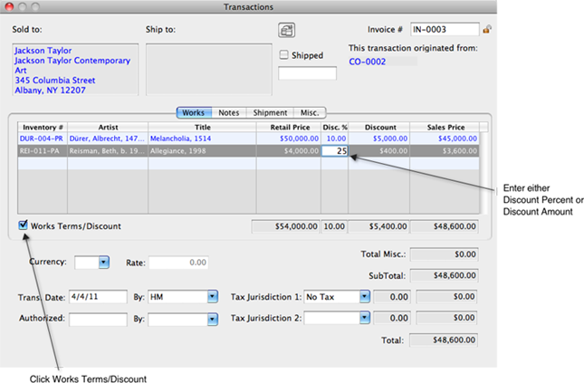This screenshot has width=584, height=383.
Task: Click the Trans. Date field showing 4/4/11
Action: pyautogui.click(x=97, y=296)
